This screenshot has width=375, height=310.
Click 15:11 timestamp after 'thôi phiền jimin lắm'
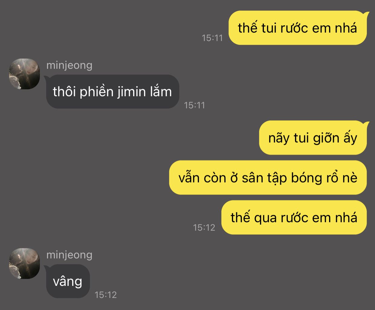pos(194,105)
